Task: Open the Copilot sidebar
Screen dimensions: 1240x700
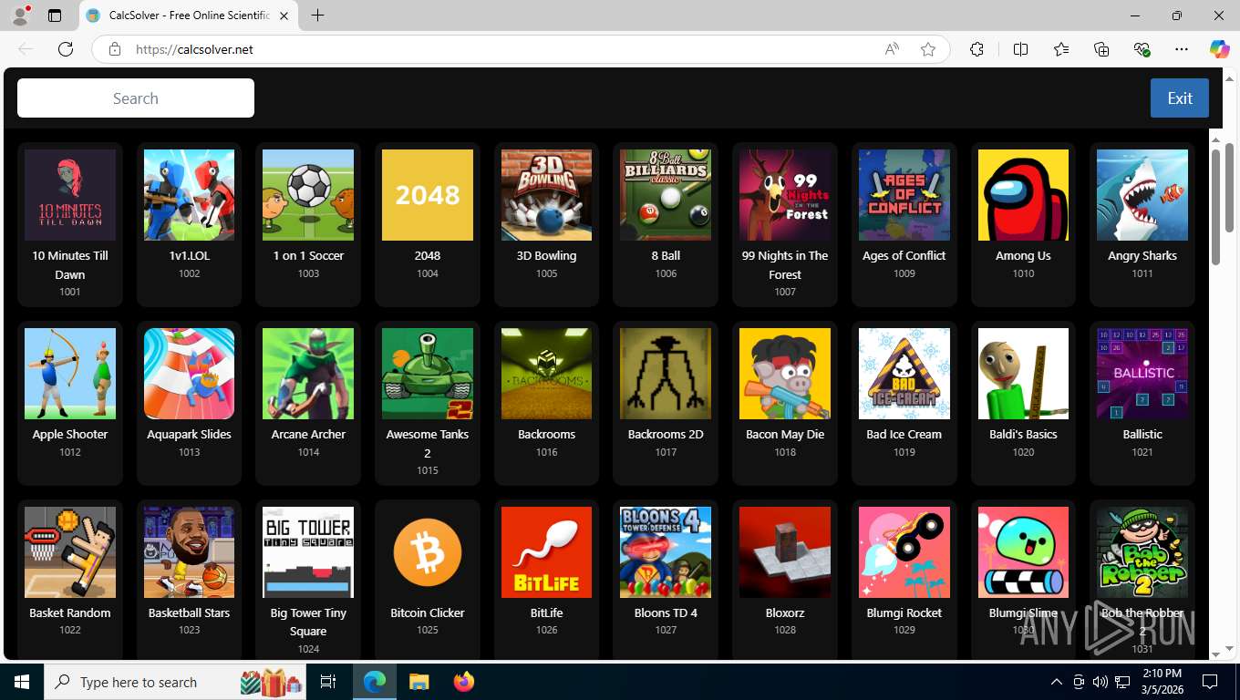Action: pyautogui.click(x=1220, y=49)
